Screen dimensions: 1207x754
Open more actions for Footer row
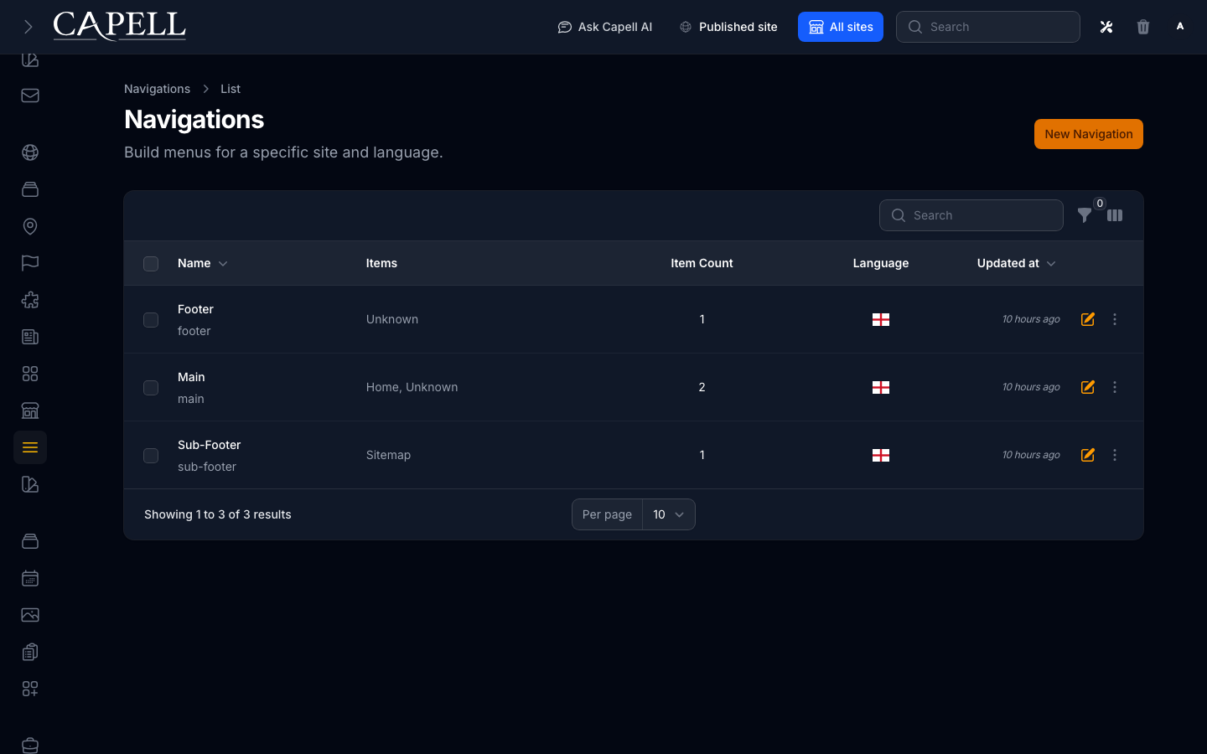pos(1115,319)
